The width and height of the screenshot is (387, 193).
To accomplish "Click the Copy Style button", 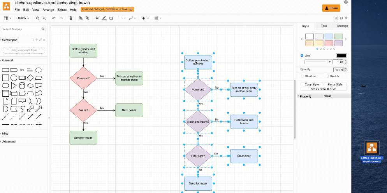I will (311, 84).
